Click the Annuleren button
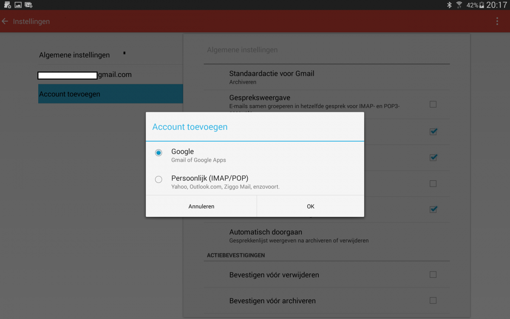The width and height of the screenshot is (510, 319). pyautogui.click(x=201, y=206)
